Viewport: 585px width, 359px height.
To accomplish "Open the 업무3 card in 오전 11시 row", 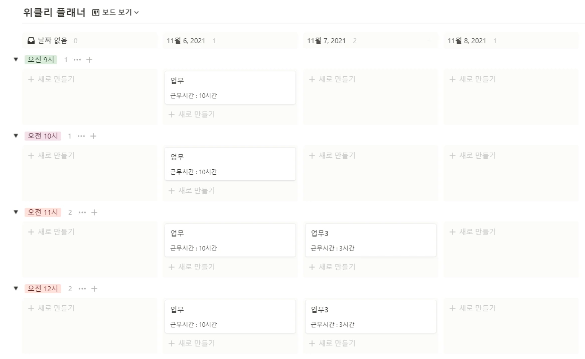I will coord(370,240).
